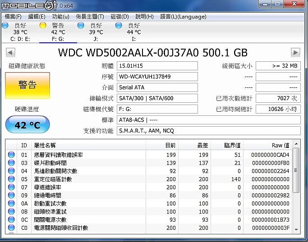Click the Serial ATA interface field
The width and height of the screenshot is (308, 242).
(x=157, y=87)
